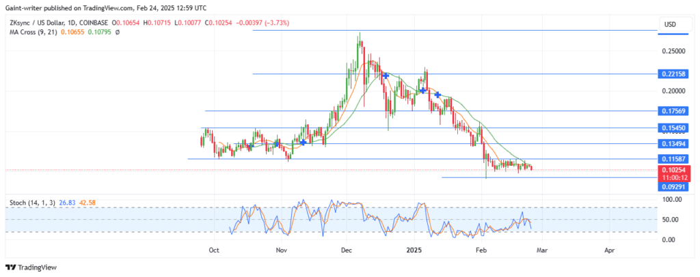This screenshot has width=700, height=277.
Task: Select the 0.09291 price level label
Action: pos(673,188)
